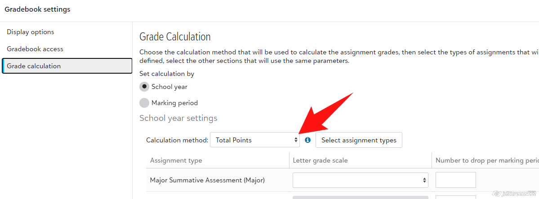The width and height of the screenshot is (539, 199).
Task: Select the Major Summative Assessment (Major) row label
Action: (x=207, y=180)
